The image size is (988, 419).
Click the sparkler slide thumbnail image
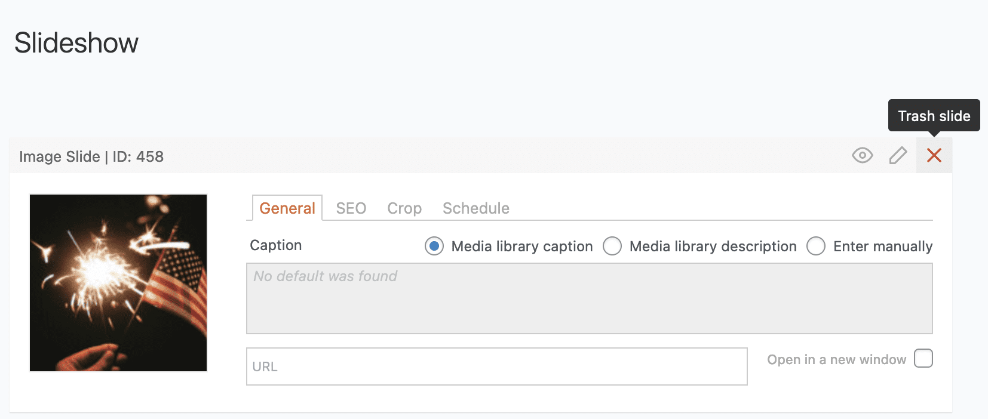coord(118,283)
